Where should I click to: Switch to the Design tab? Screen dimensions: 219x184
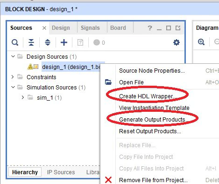(61, 28)
